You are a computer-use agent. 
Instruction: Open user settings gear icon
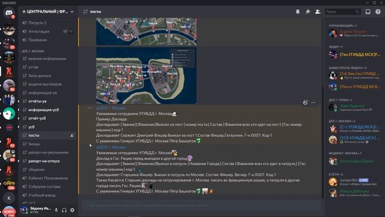point(72,210)
